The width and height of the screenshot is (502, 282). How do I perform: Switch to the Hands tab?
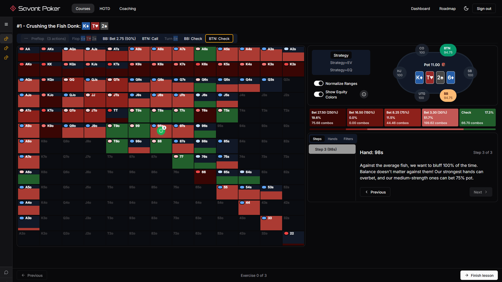[332, 139]
